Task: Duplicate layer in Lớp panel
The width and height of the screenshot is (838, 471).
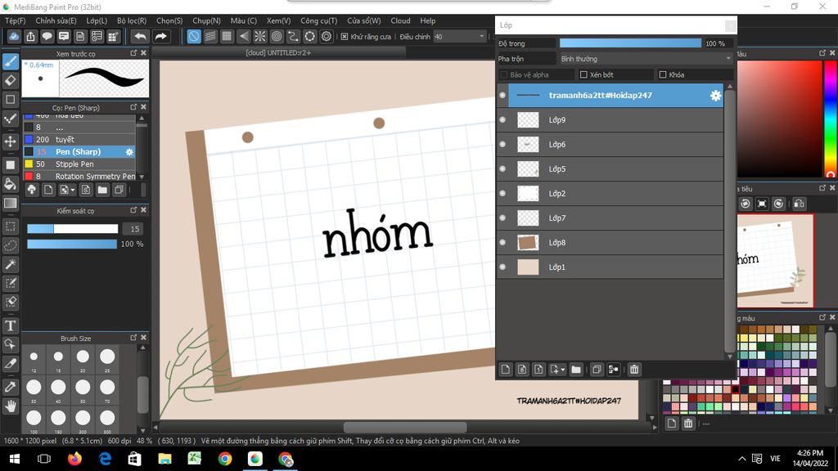Action: point(597,370)
